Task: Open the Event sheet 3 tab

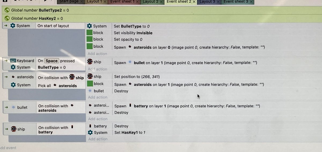Action: click(236, 2)
